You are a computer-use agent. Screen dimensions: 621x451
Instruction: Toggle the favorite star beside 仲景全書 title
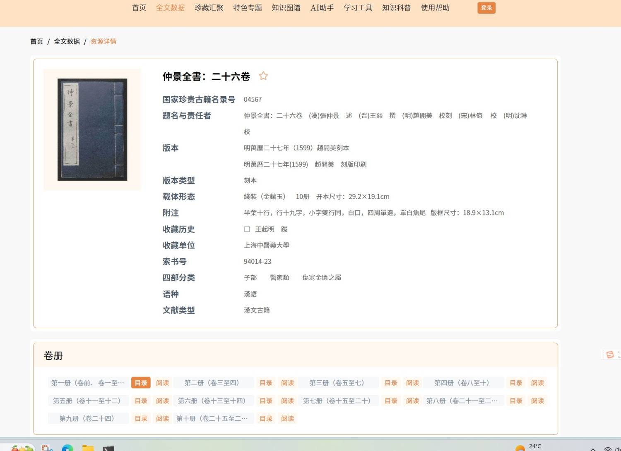click(263, 76)
